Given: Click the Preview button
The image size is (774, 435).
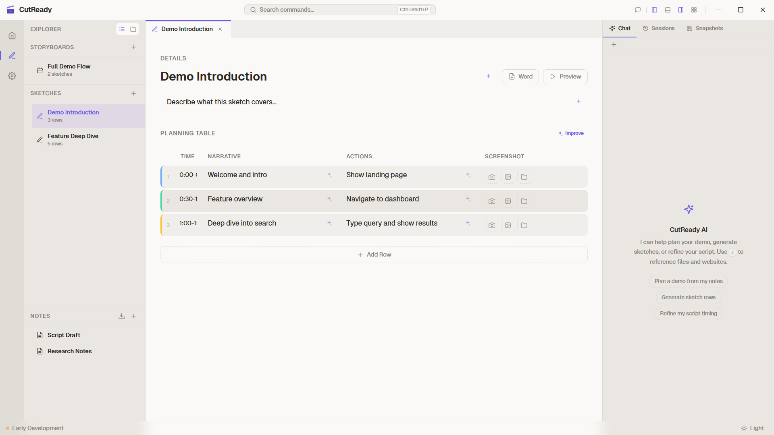Looking at the screenshot, I should pyautogui.click(x=565, y=77).
